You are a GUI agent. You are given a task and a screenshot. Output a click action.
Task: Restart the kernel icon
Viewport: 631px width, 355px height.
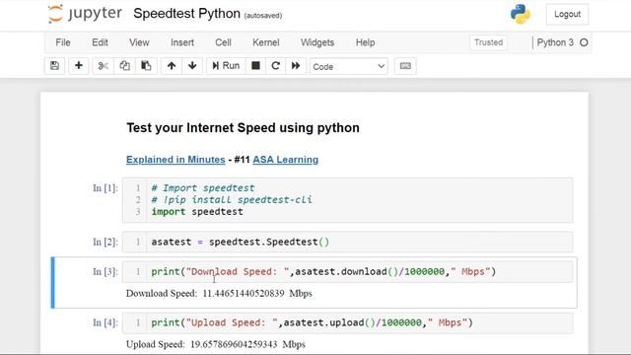pyautogui.click(x=276, y=66)
